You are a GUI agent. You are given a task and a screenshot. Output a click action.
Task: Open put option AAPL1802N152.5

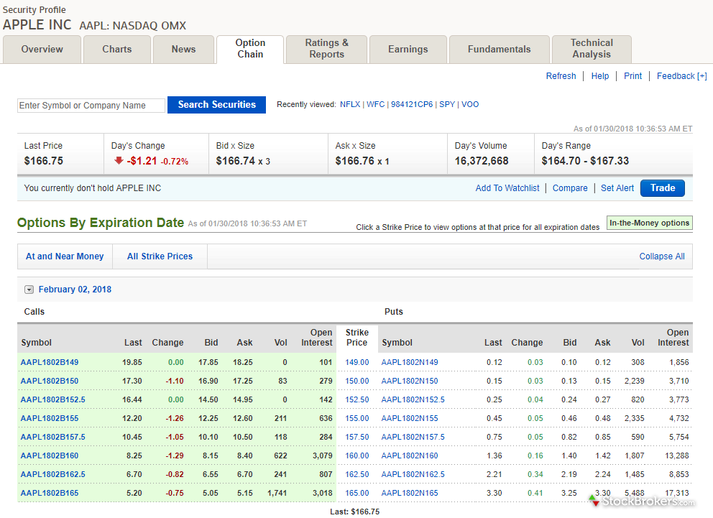413,399
